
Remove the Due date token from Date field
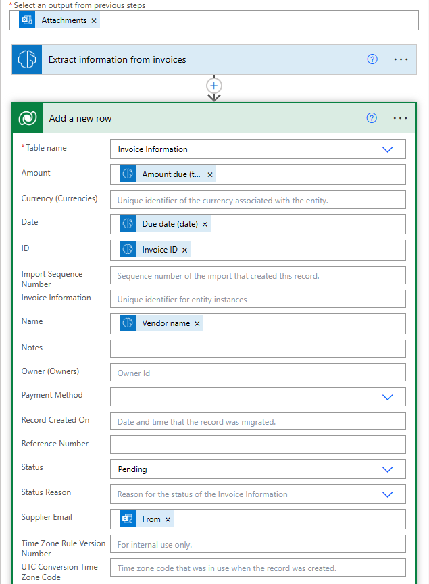pyautogui.click(x=205, y=224)
